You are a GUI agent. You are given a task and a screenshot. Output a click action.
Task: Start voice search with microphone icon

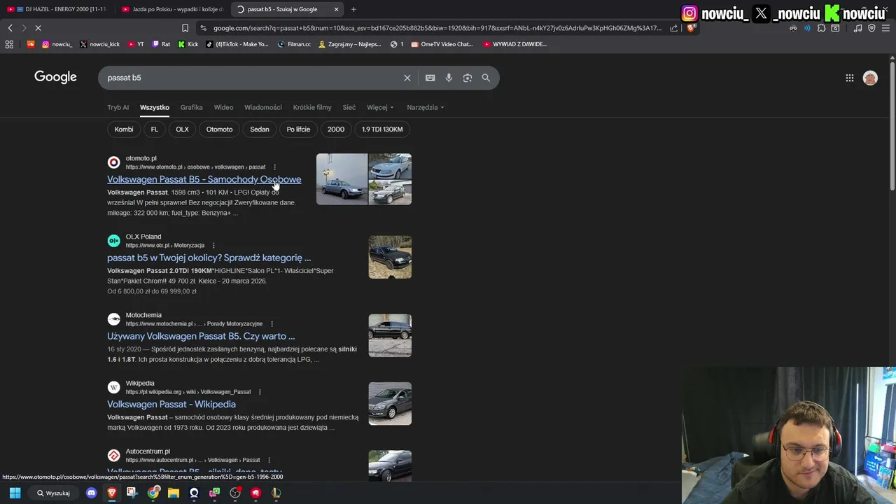(449, 78)
